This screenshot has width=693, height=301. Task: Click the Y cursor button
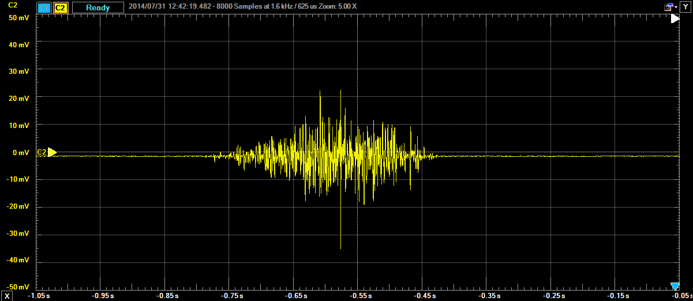[x=685, y=7]
